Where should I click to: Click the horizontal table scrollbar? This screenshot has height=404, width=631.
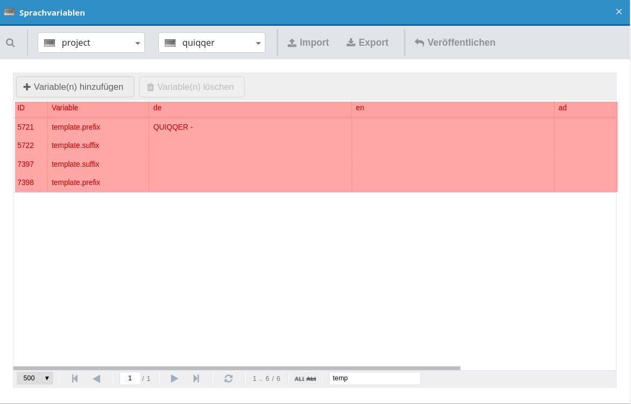(x=237, y=368)
